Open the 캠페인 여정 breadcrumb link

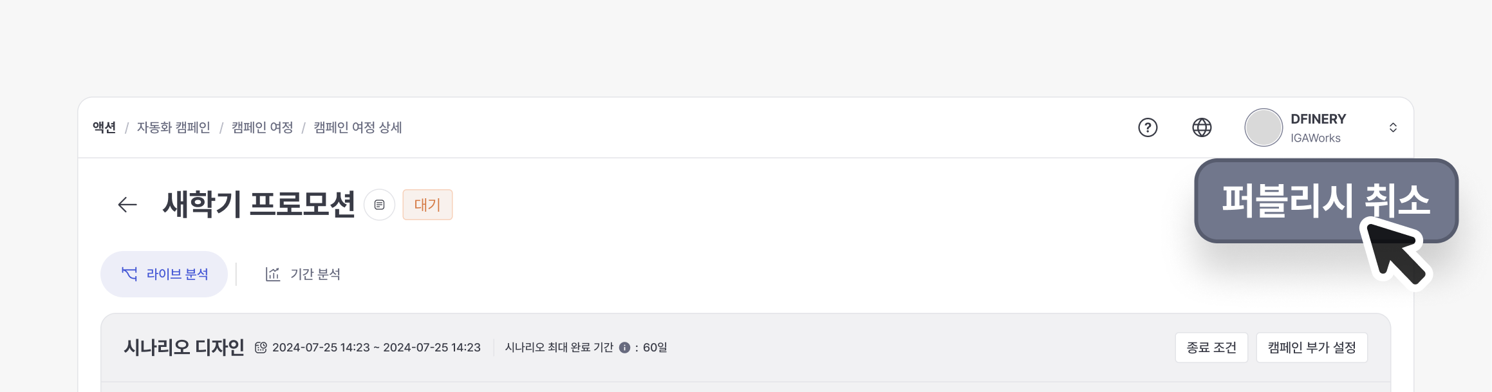coord(262,127)
